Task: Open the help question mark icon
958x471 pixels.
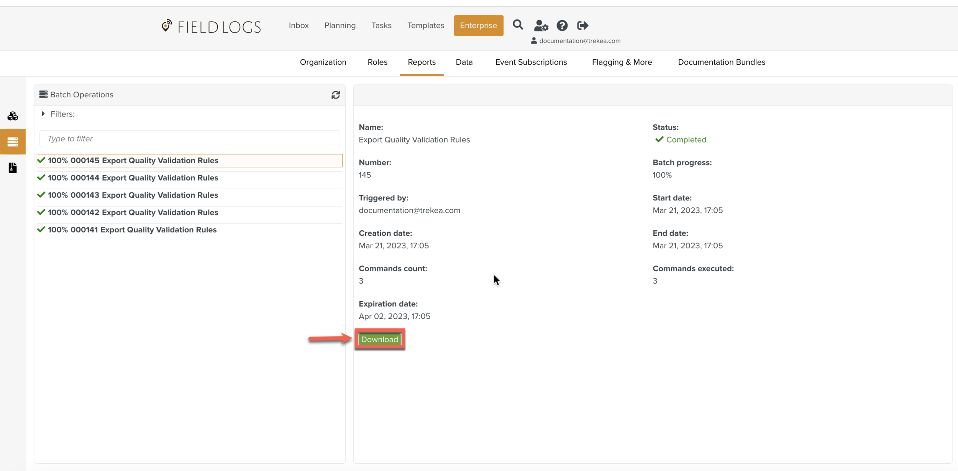Action: point(562,26)
